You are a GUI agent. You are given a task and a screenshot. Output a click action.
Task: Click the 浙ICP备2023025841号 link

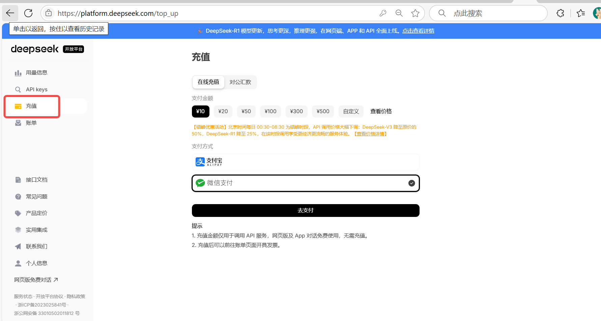click(x=42, y=305)
